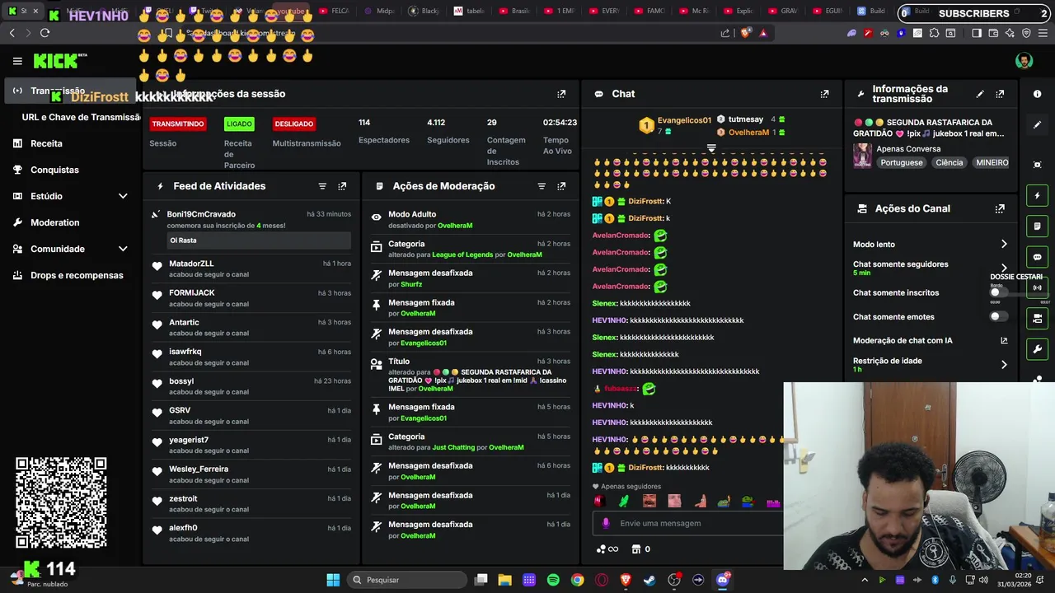The image size is (1055, 593).
Task: Reload the page with browser refresh button
Action: pos(45,33)
